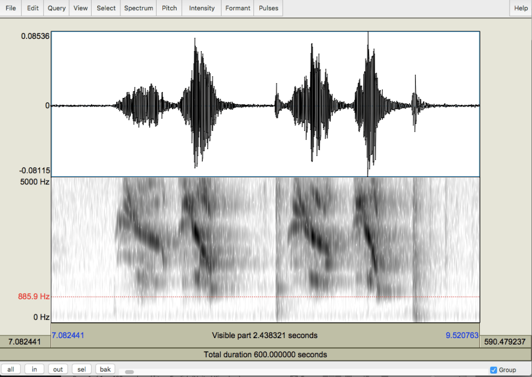The width and height of the screenshot is (532, 377).
Task: Open the Intensity menu
Action: click(x=202, y=8)
